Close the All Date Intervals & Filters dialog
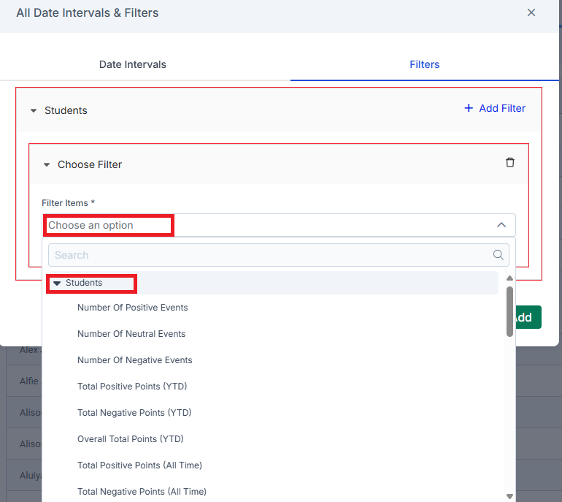 [531, 12]
